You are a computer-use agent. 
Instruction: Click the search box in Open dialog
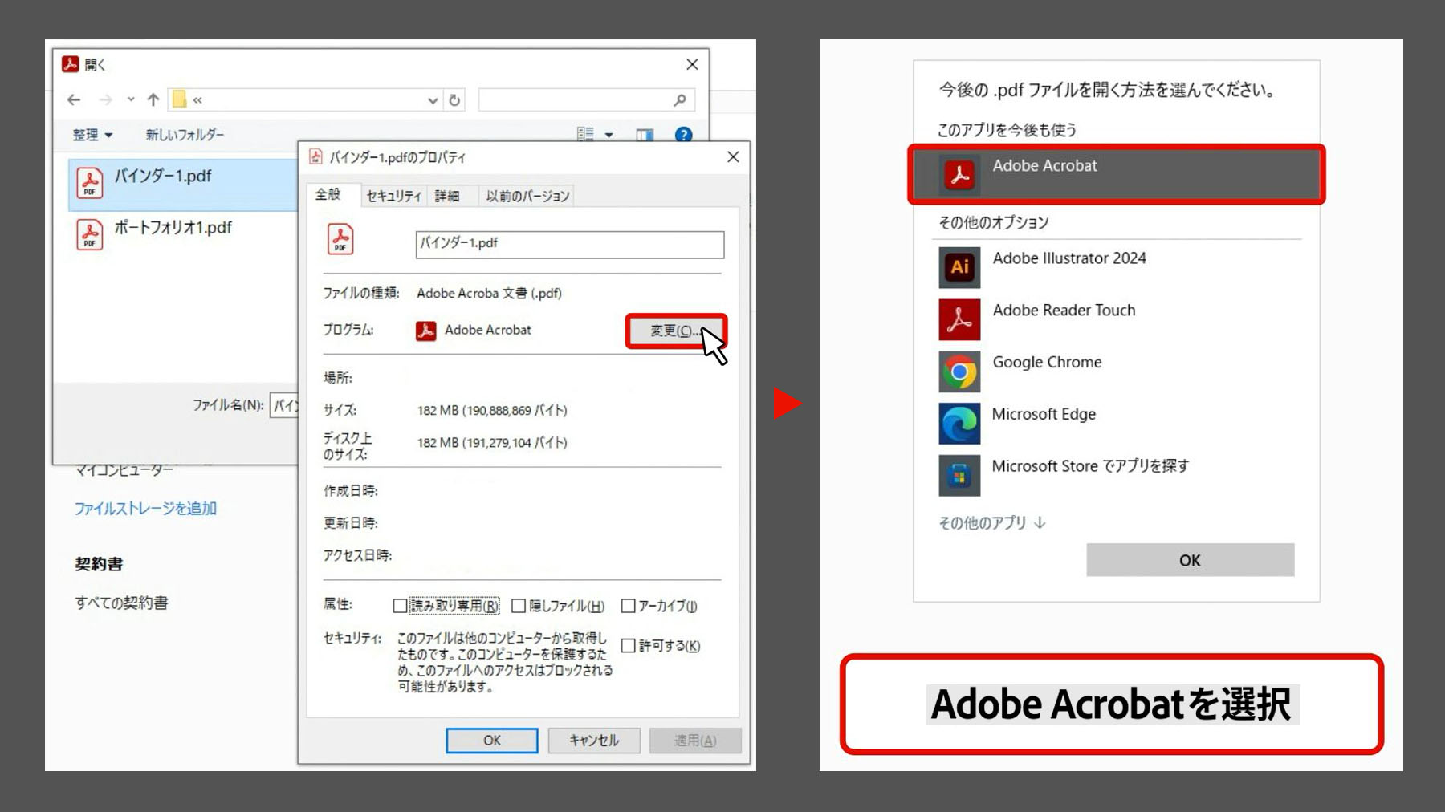tap(587, 100)
